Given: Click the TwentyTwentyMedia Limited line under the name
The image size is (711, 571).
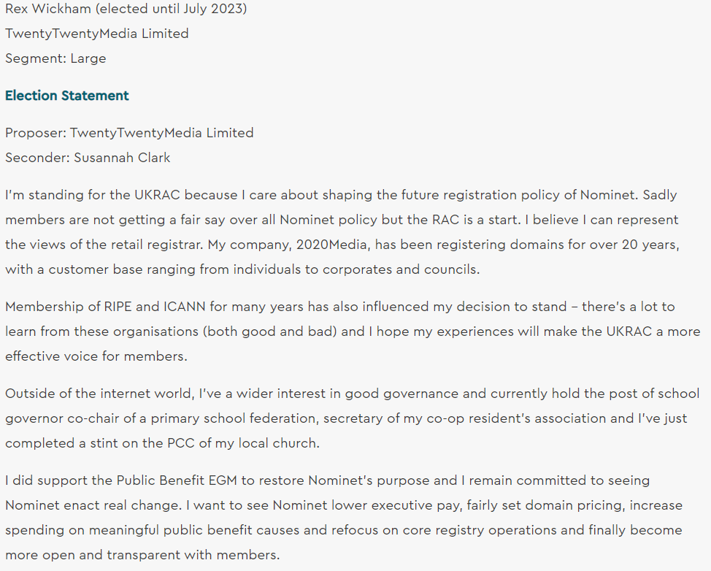Looking at the screenshot, I should pyautogui.click(x=96, y=34).
